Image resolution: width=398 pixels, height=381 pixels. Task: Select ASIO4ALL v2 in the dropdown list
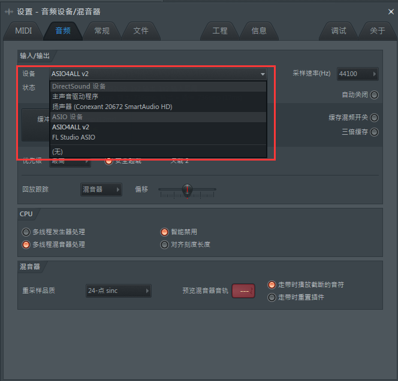coord(159,127)
